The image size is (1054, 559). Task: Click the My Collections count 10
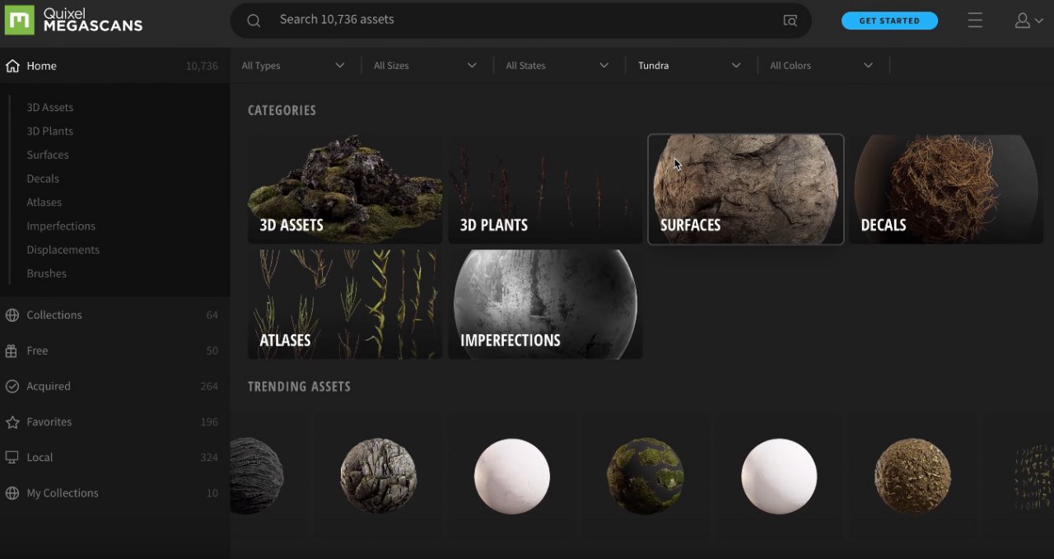212,493
